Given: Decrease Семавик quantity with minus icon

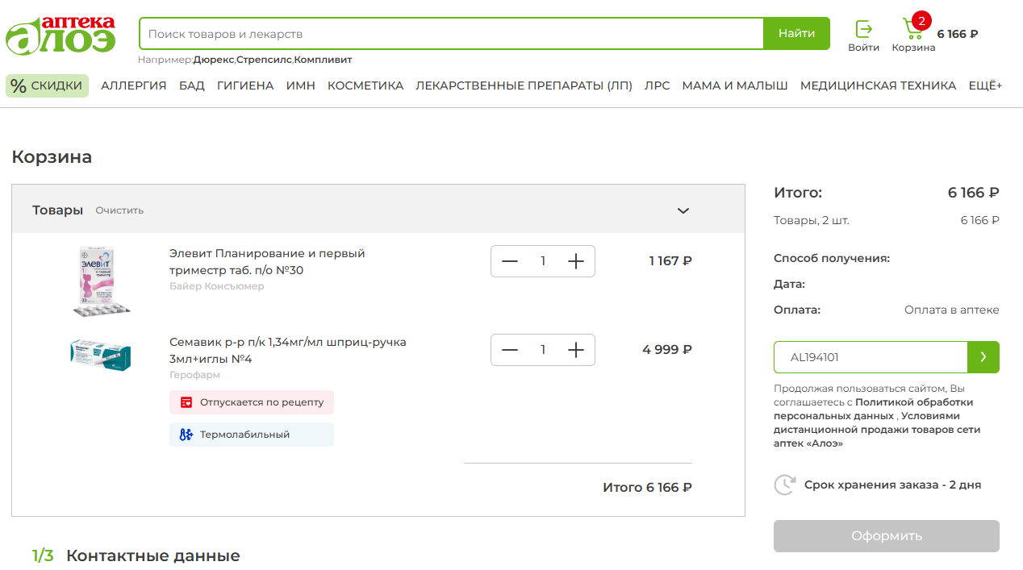Looking at the screenshot, I should coord(510,350).
